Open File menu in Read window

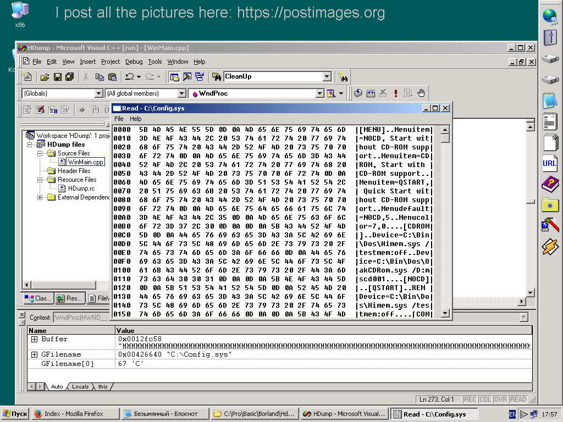tap(119, 119)
